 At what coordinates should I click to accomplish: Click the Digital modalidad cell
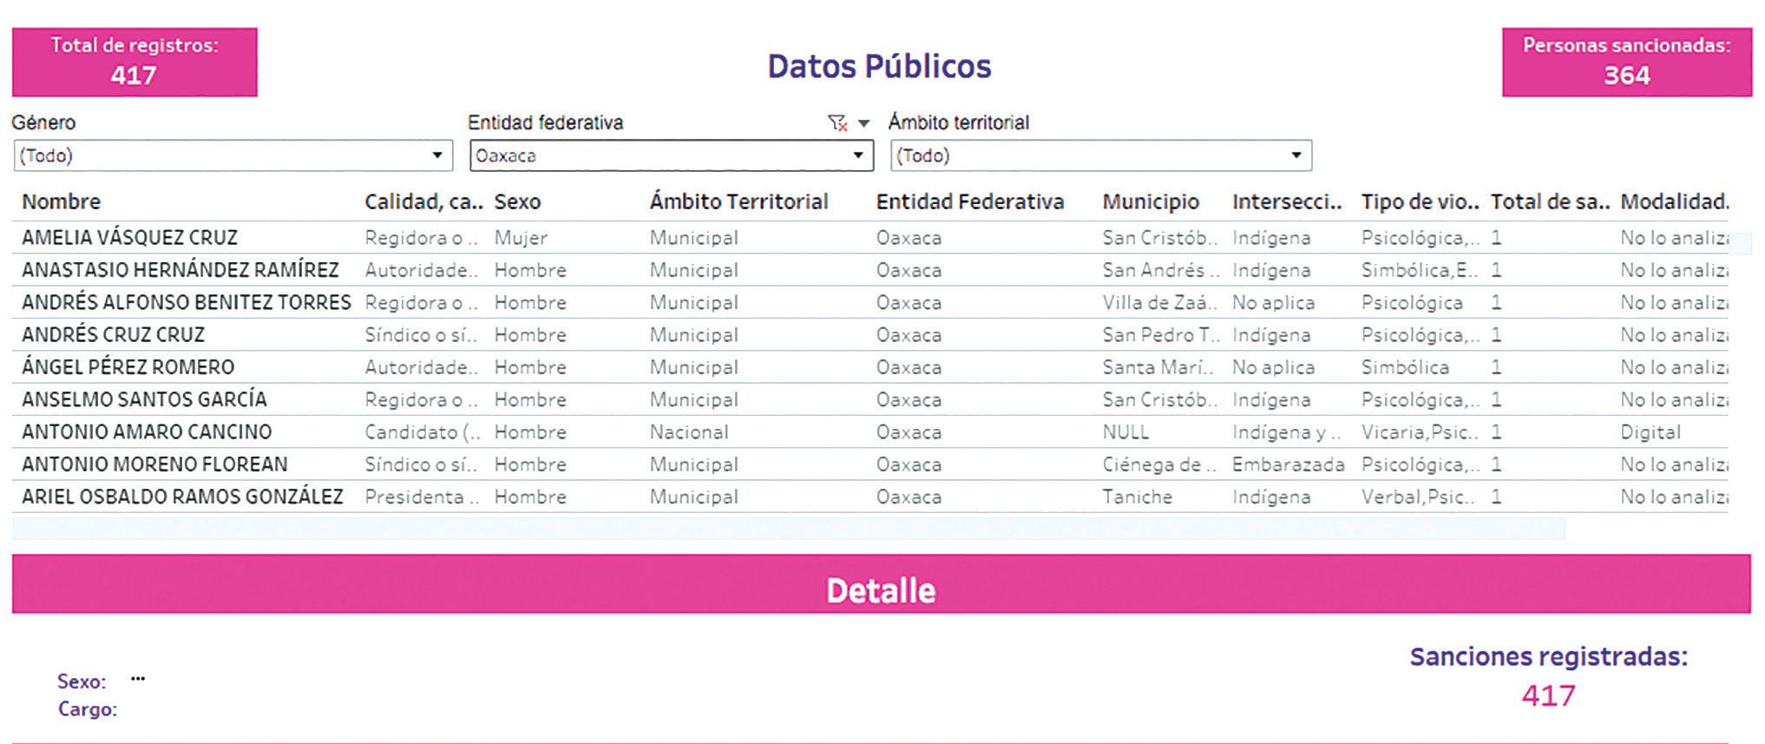tap(1650, 431)
